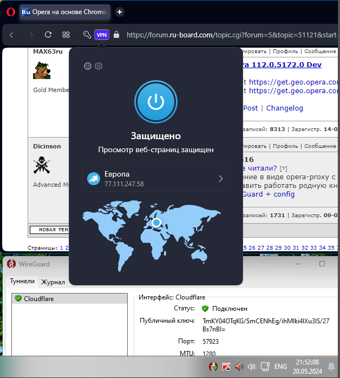Open the notifications bell in taskbar

[331, 367]
